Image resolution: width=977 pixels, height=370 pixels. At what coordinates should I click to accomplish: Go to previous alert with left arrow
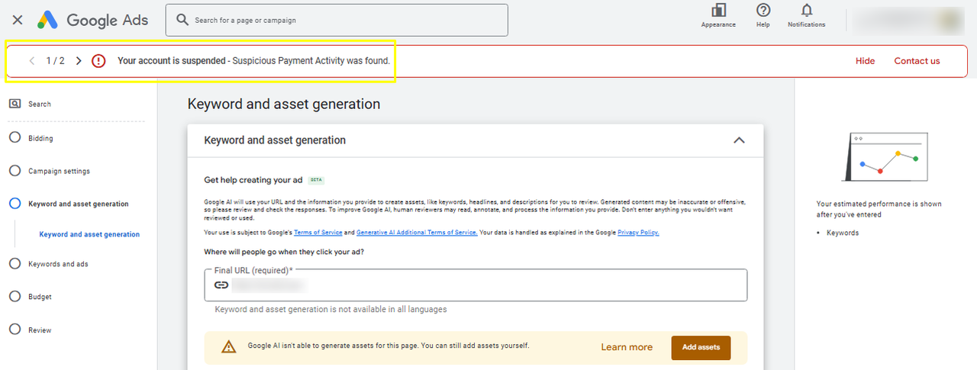click(31, 61)
